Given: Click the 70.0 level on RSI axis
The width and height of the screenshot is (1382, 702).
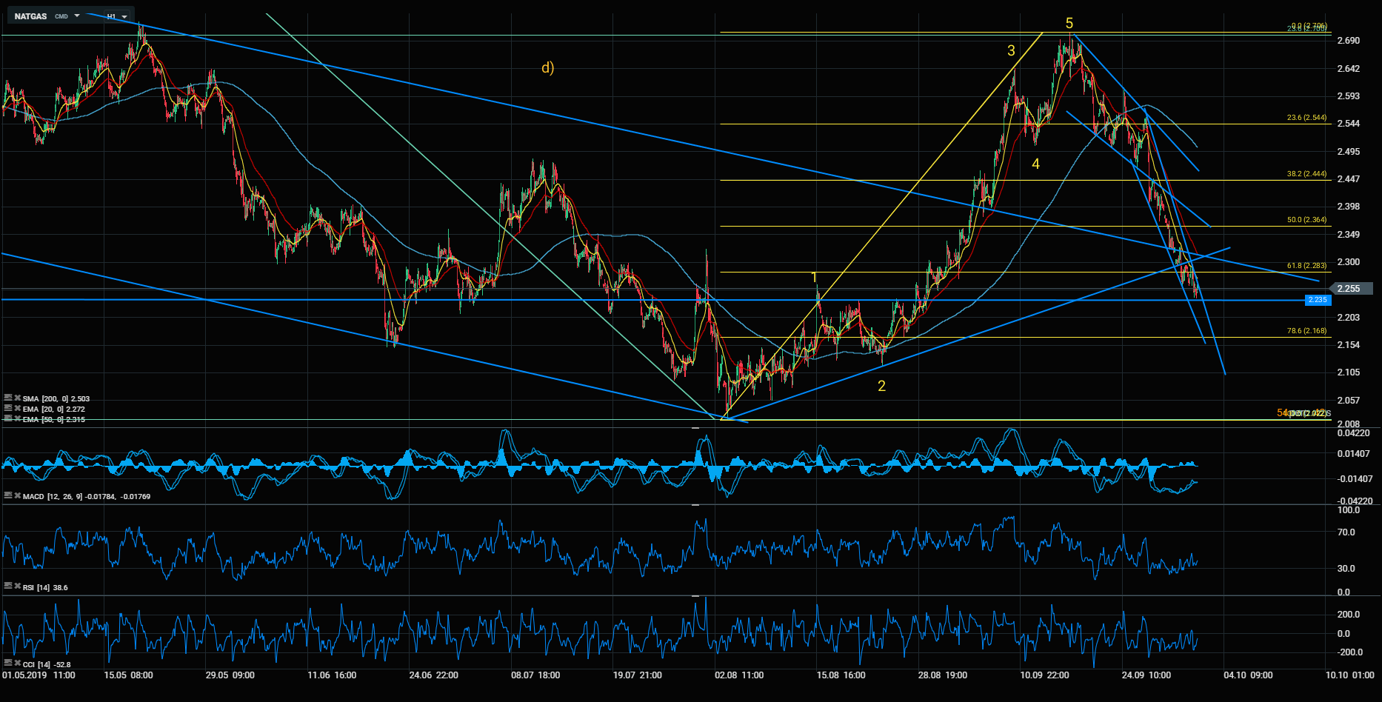Looking at the screenshot, I should [x=1346, y=532].
